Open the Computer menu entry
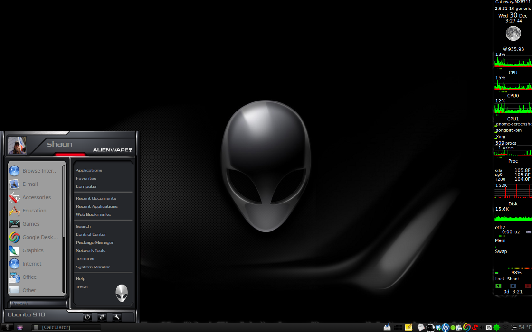The image size is (532, 332). [x=86, y=187]
